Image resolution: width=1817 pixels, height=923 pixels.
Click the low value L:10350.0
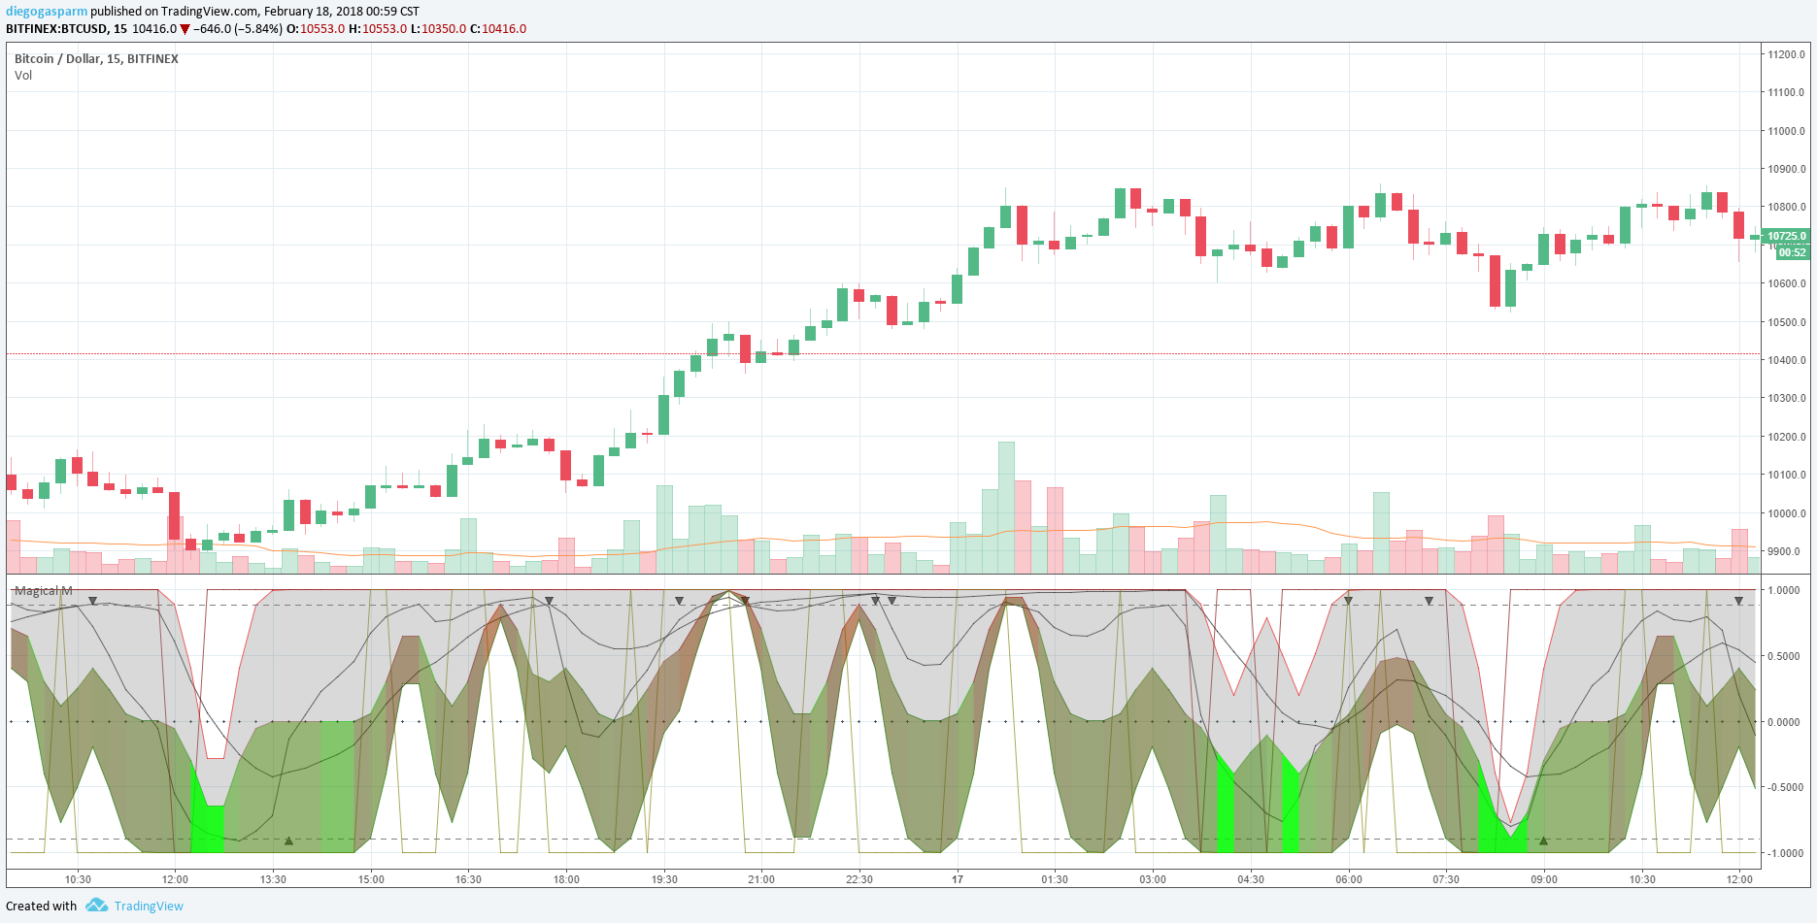(438, 29)
